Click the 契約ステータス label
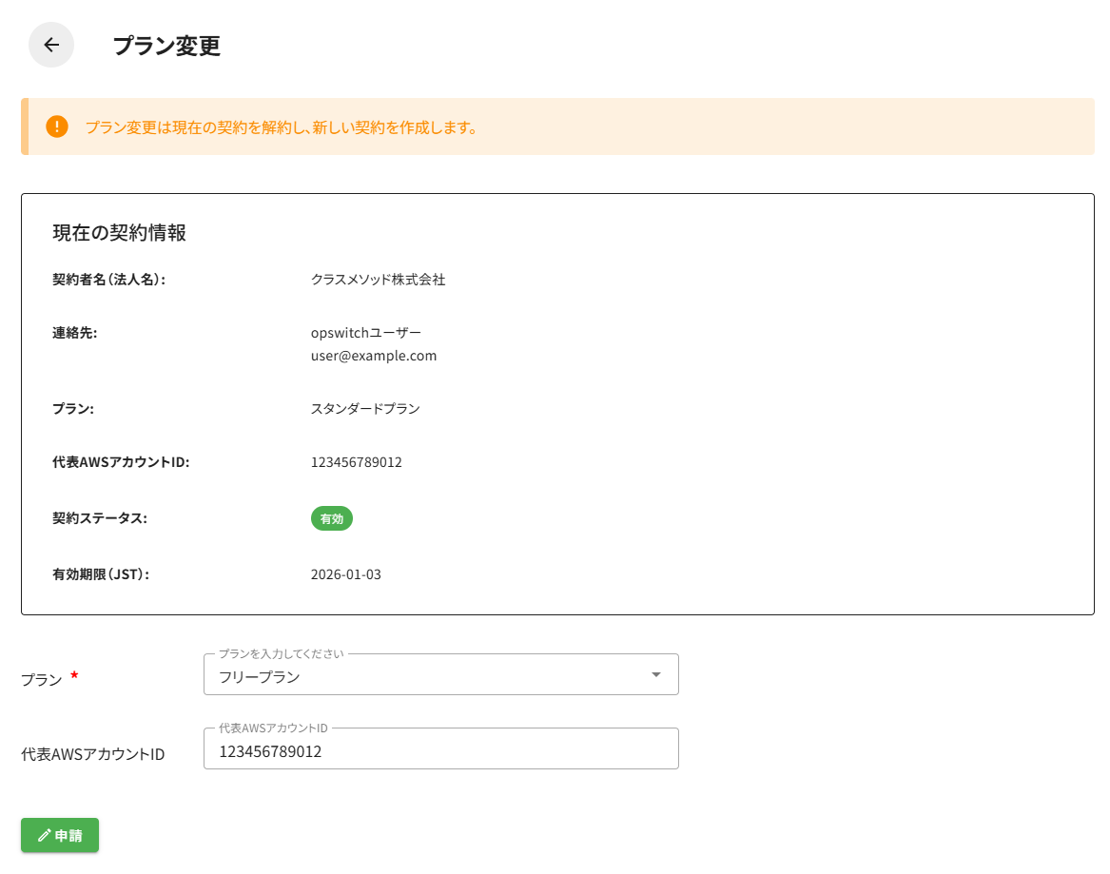This screenshot has height=874, width=1110. coord(100,518)
